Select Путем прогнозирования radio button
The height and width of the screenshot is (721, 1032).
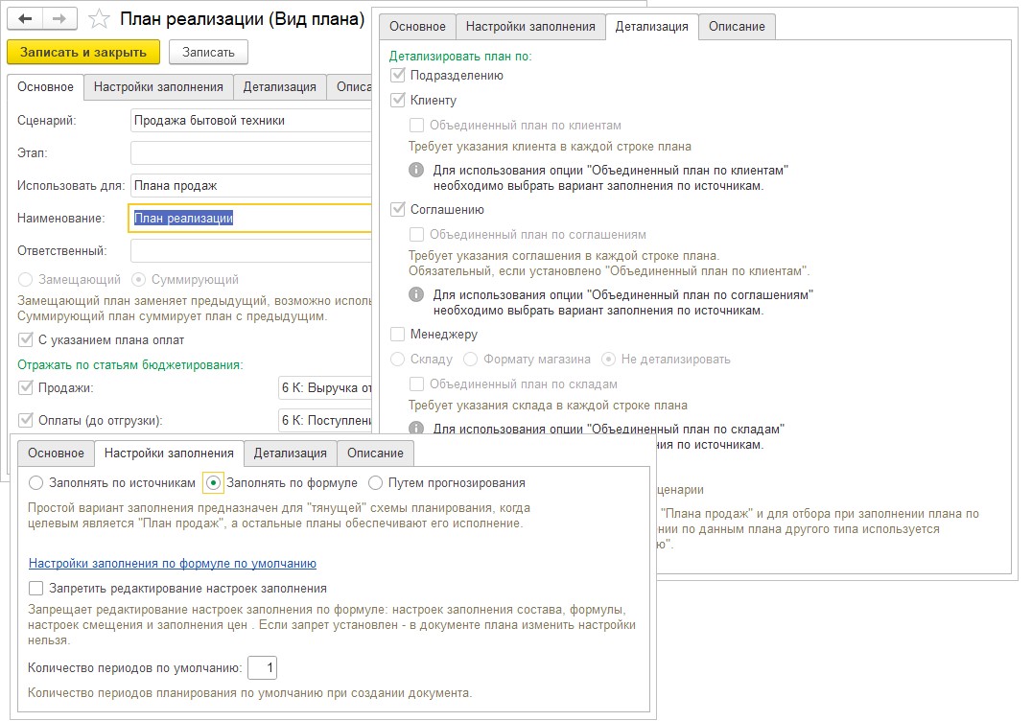pos(375,483)
